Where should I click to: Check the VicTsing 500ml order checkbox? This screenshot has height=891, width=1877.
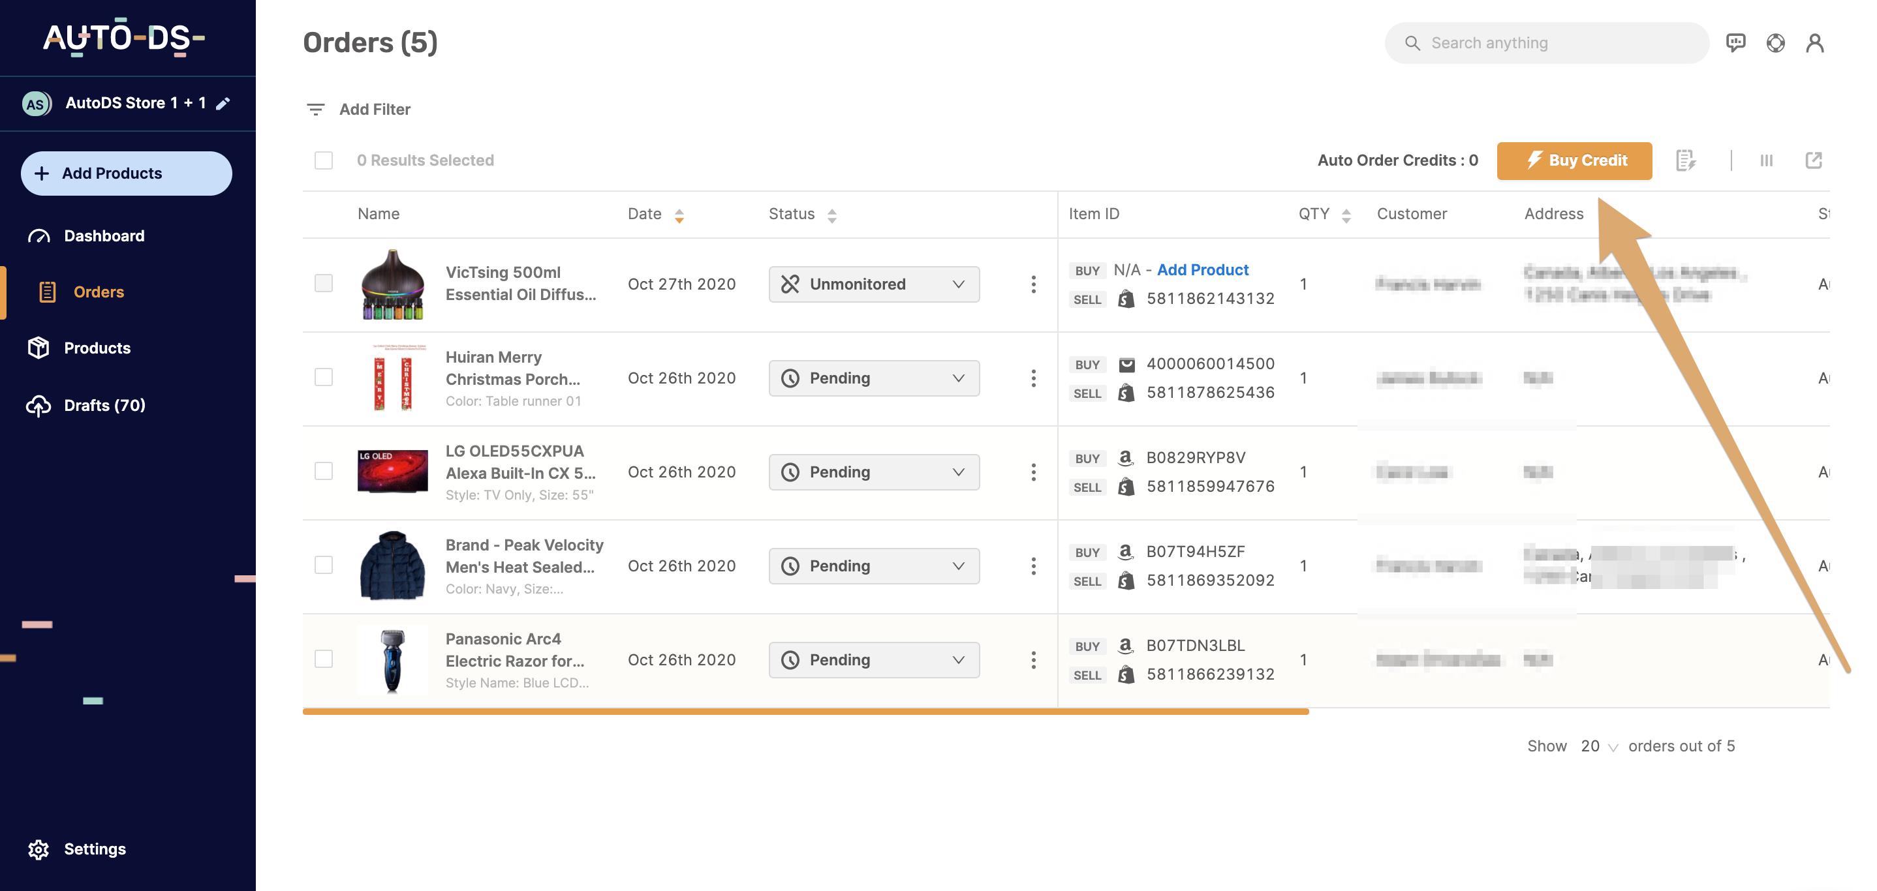click(324, 283)
